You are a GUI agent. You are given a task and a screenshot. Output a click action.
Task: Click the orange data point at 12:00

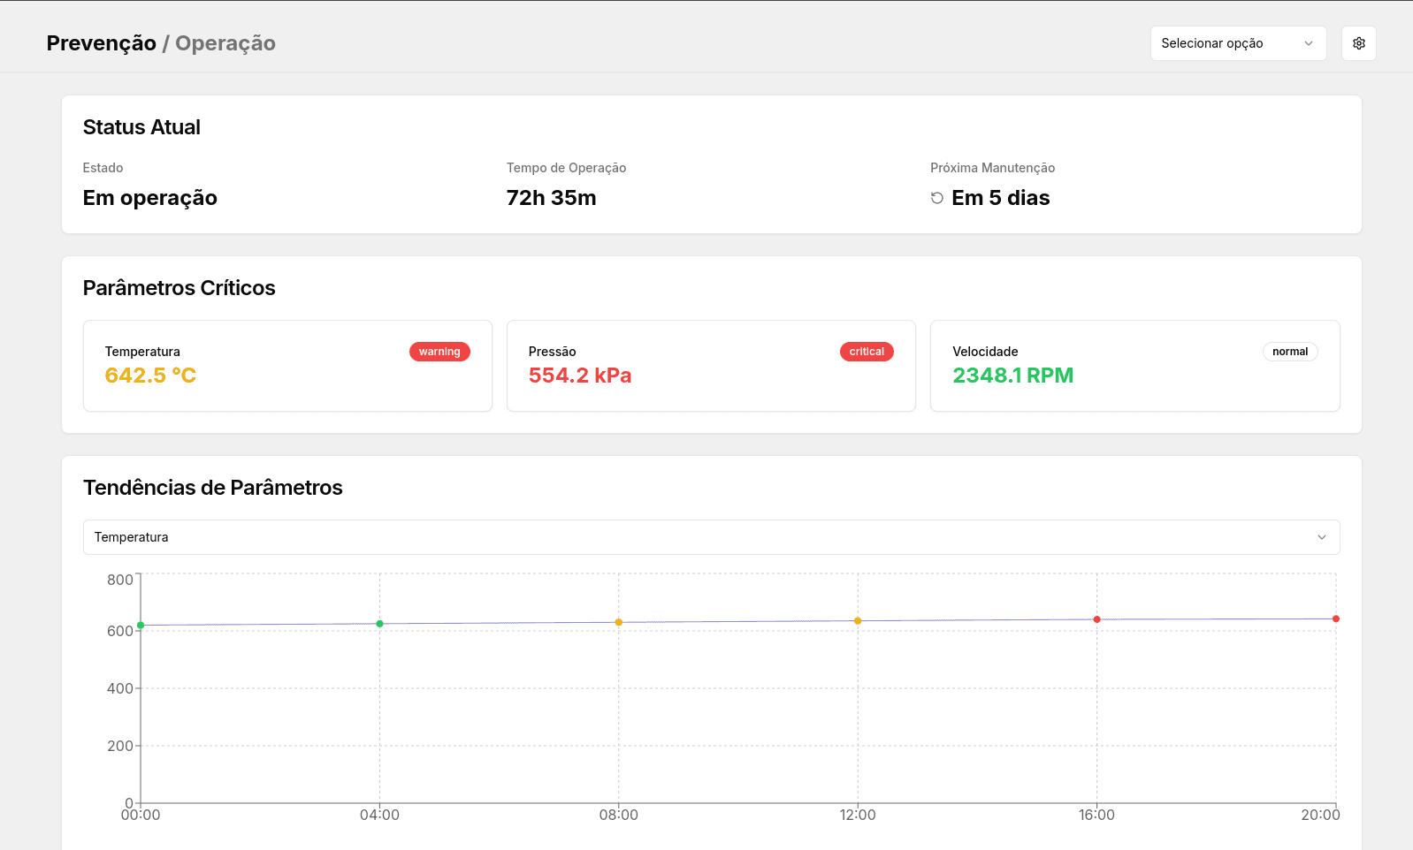click(858, 621)
